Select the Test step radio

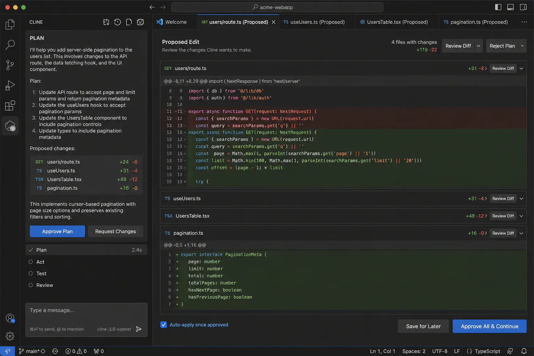(31, 274)
